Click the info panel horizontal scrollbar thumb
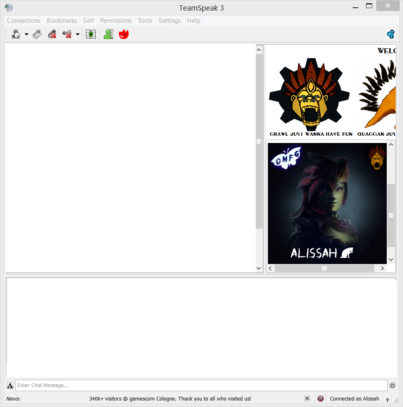The width and height of the screenshot is (403, 407). coord(324,268)
